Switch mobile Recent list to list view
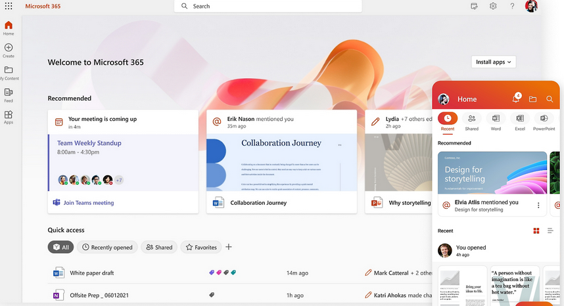 tap(551, 231)
